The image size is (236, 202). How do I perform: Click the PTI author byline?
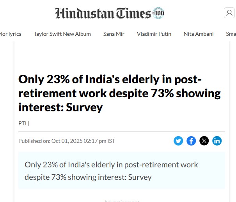click(23, 123)
